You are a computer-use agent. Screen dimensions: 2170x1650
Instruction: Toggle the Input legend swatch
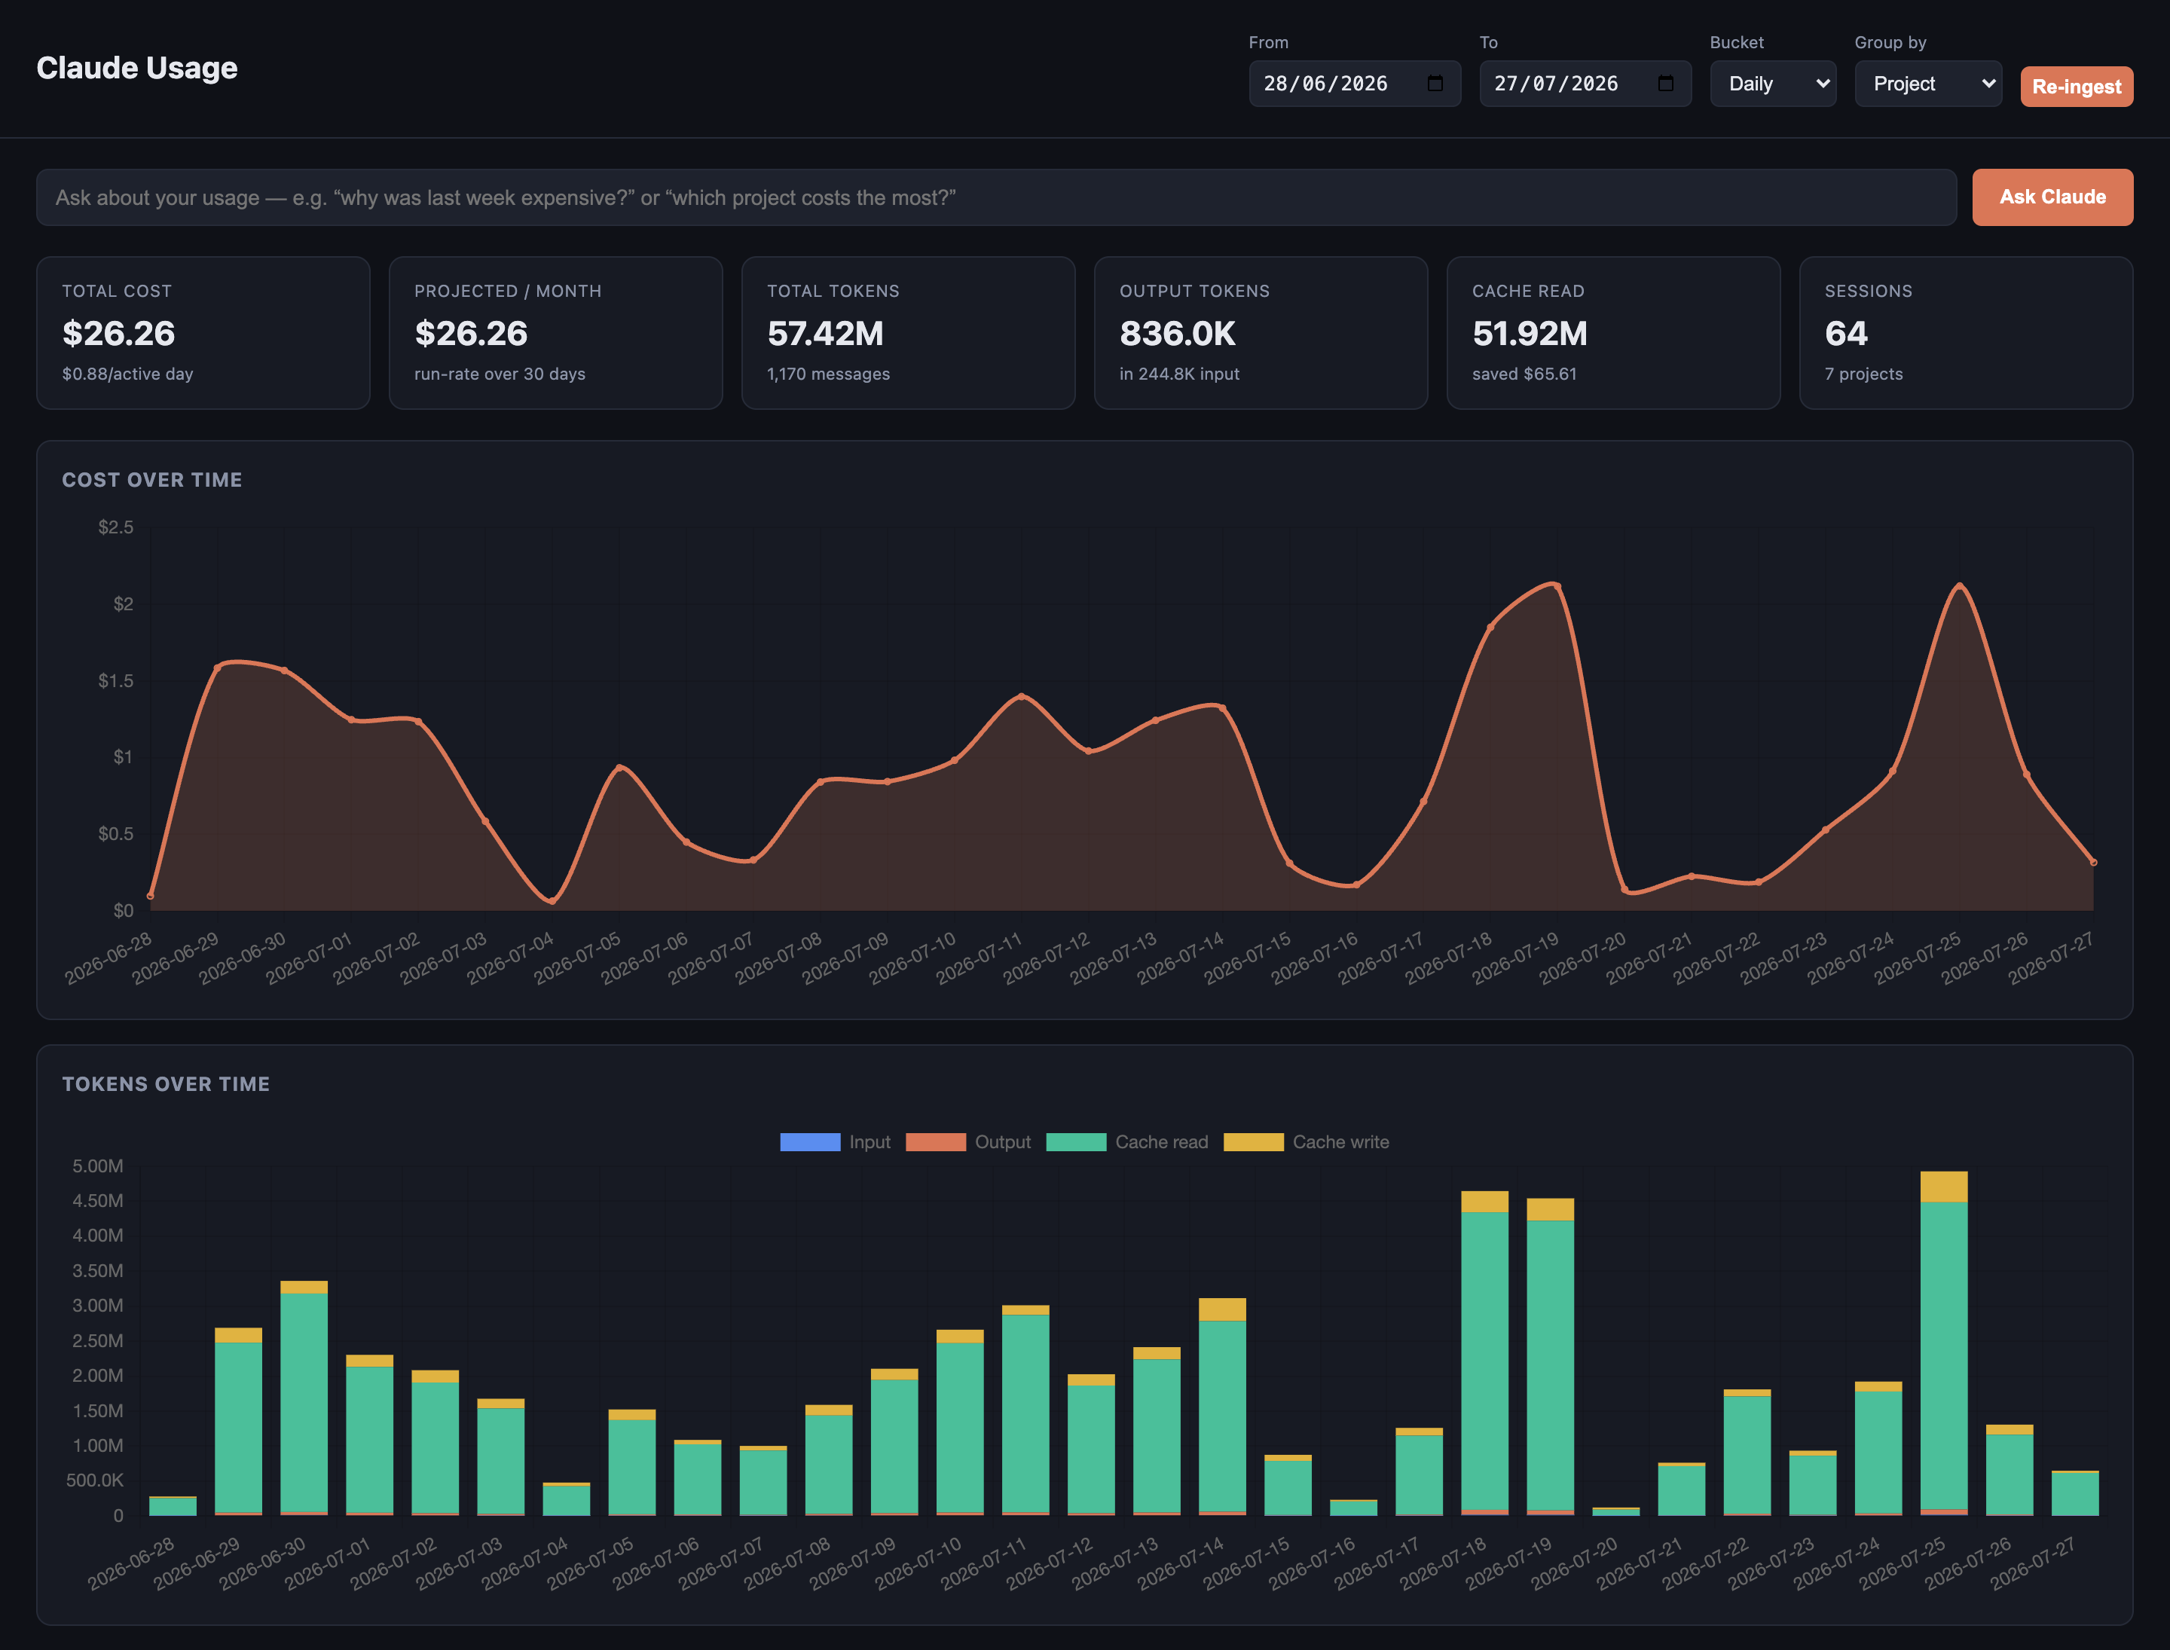[809, 1142]
